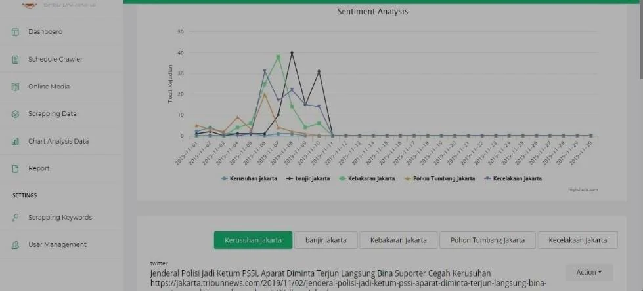The image size is (643, 291).
Task: Click the Dashboard icon in sidebar
Action: tap(15, 32)
